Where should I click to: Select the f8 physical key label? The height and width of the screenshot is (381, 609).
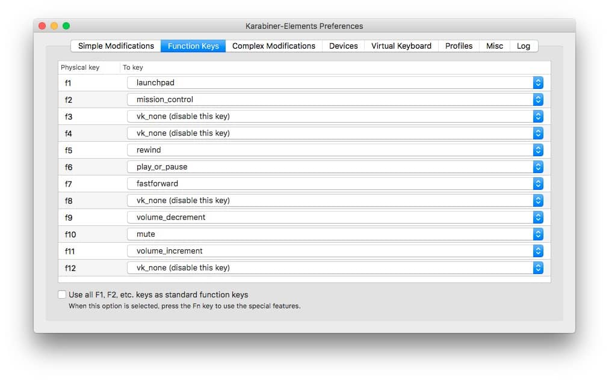tap(69, 201)
